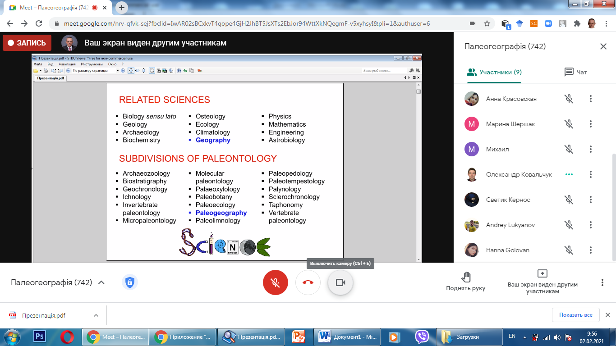Open a new Chrome tab

122,8
